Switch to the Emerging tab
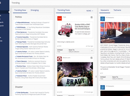 [35, 10]
